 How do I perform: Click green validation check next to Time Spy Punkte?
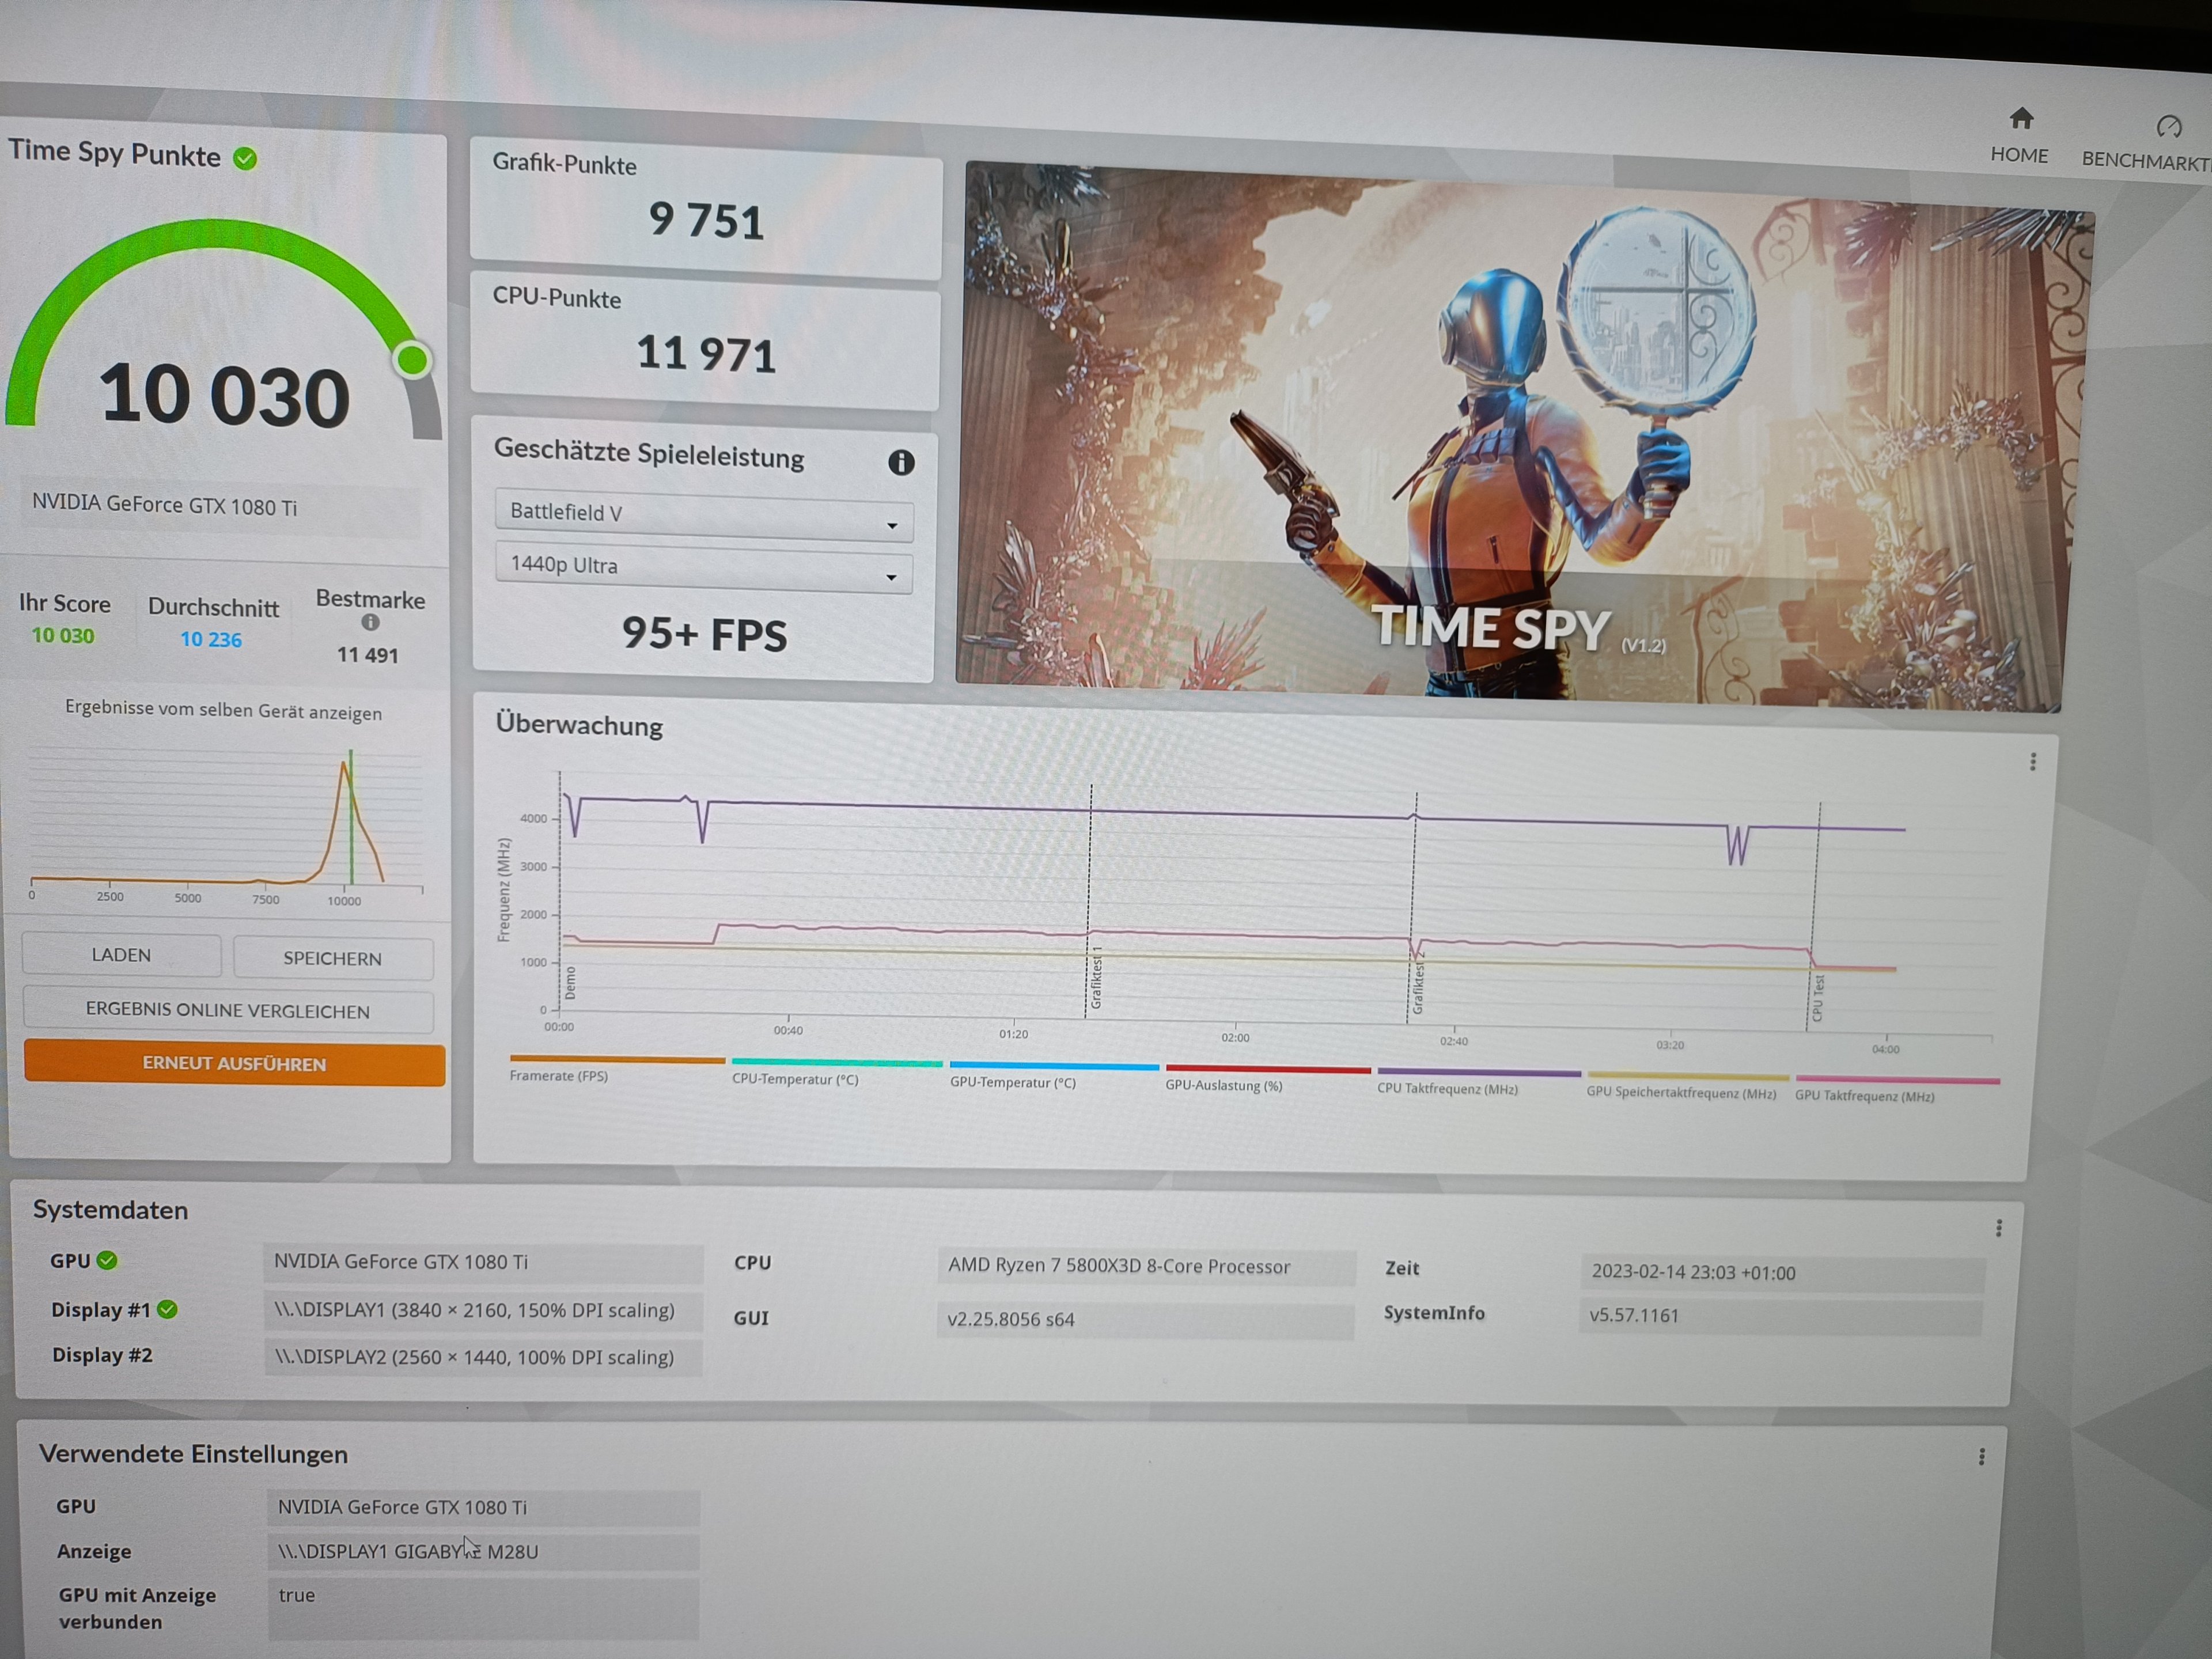coord(245,158)
